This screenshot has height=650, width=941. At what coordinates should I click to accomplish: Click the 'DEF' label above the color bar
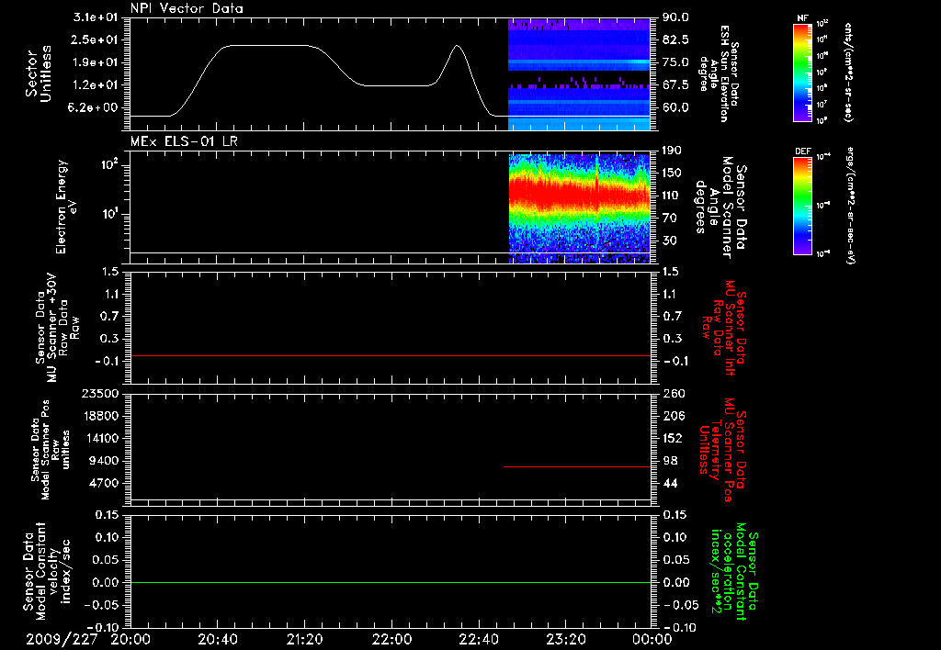[803, 151]
